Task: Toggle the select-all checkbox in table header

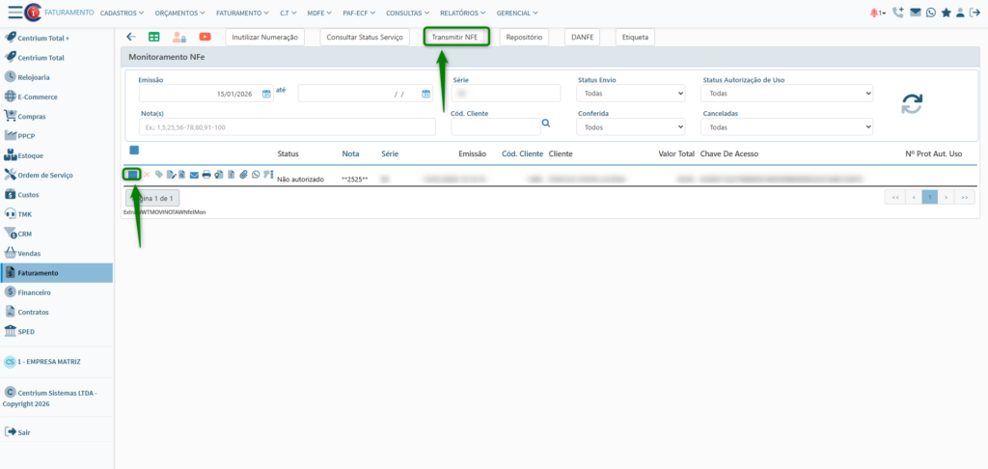Action: [134, 150]
